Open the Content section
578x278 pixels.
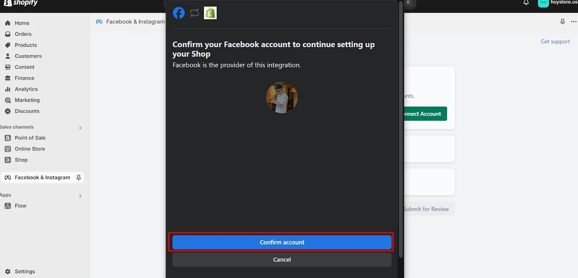point(25,67)
